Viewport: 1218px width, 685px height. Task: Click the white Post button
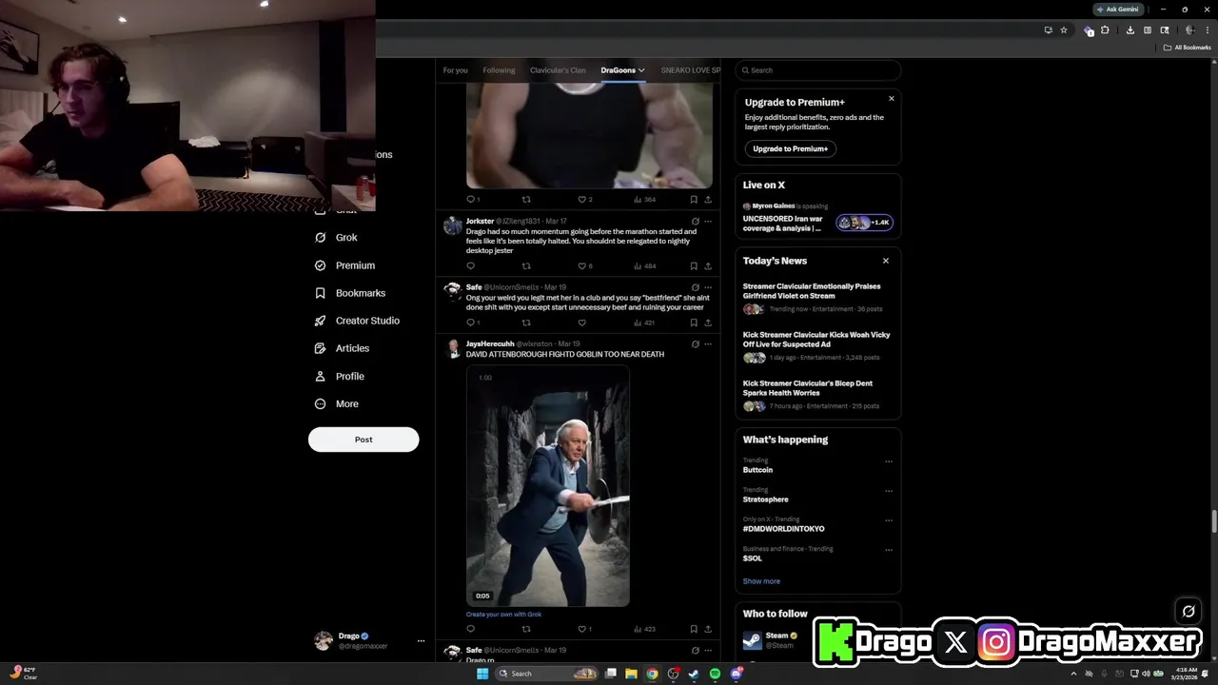pos(363,440)
